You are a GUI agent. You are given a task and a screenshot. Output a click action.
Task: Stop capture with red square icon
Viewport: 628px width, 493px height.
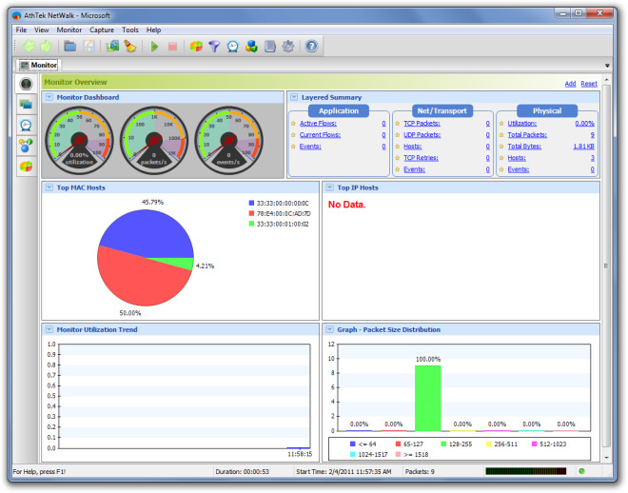tap(172, 47)
